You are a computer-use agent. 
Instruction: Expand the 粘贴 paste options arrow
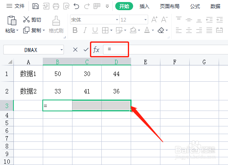point(17,30)
